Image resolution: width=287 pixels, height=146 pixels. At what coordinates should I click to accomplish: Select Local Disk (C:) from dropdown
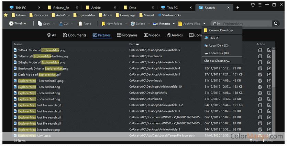[219, 46]
